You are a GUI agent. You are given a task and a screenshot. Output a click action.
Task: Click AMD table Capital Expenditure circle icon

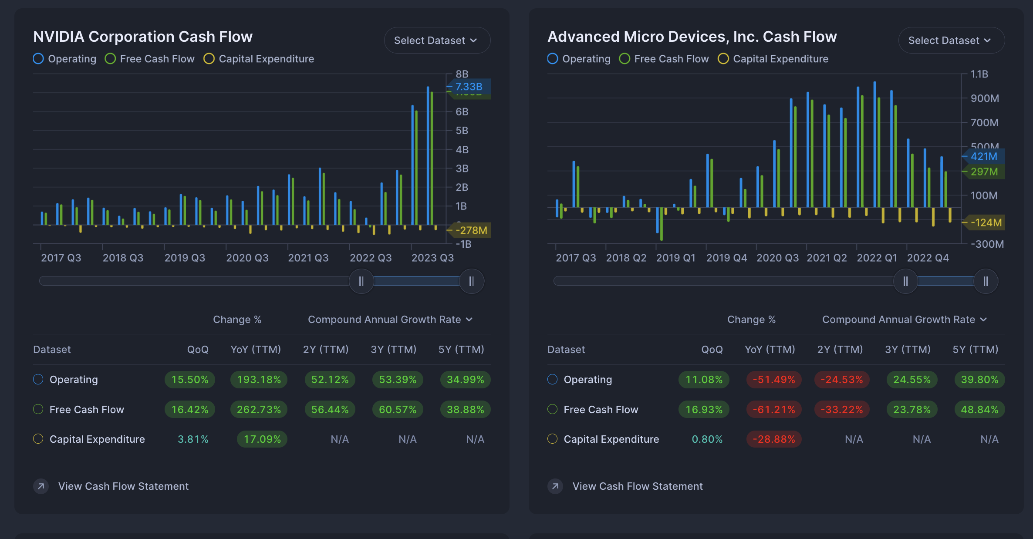[x=553, y=439]
